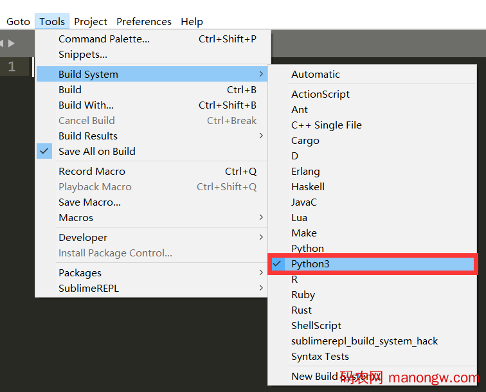This screenshot has height=392, width=486.
Task: Choose C++ Single File build system
Action: coord(326,125)
